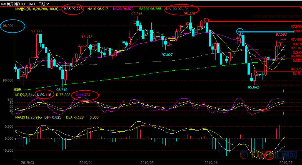The image size is (302, 165).
Task: Select the MA10 96.917 legend label
Action: click(98, 9)
